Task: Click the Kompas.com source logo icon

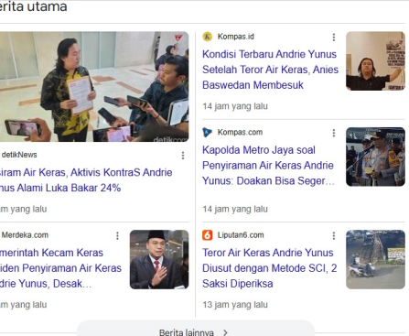Action: pyautogui.click(x=208, y=133)
